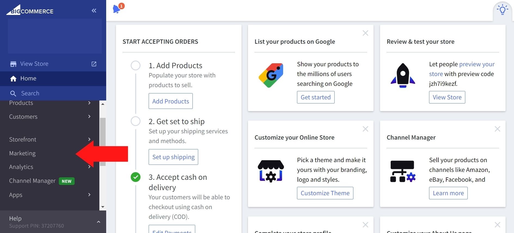This screenshot has width=514, height=233.
Task: Open the lightbulb tips icon
Action: tap(502, 10)
